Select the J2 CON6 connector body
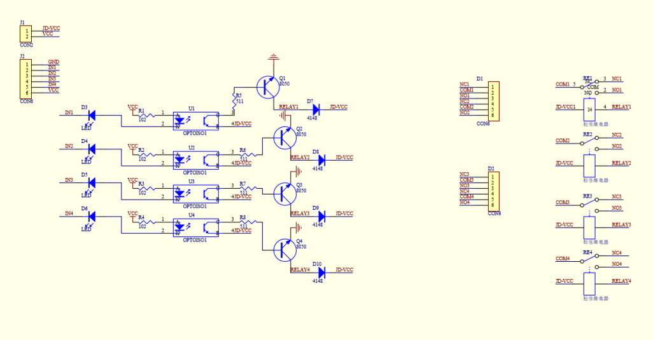653x340 pixels. click(26, 79)
